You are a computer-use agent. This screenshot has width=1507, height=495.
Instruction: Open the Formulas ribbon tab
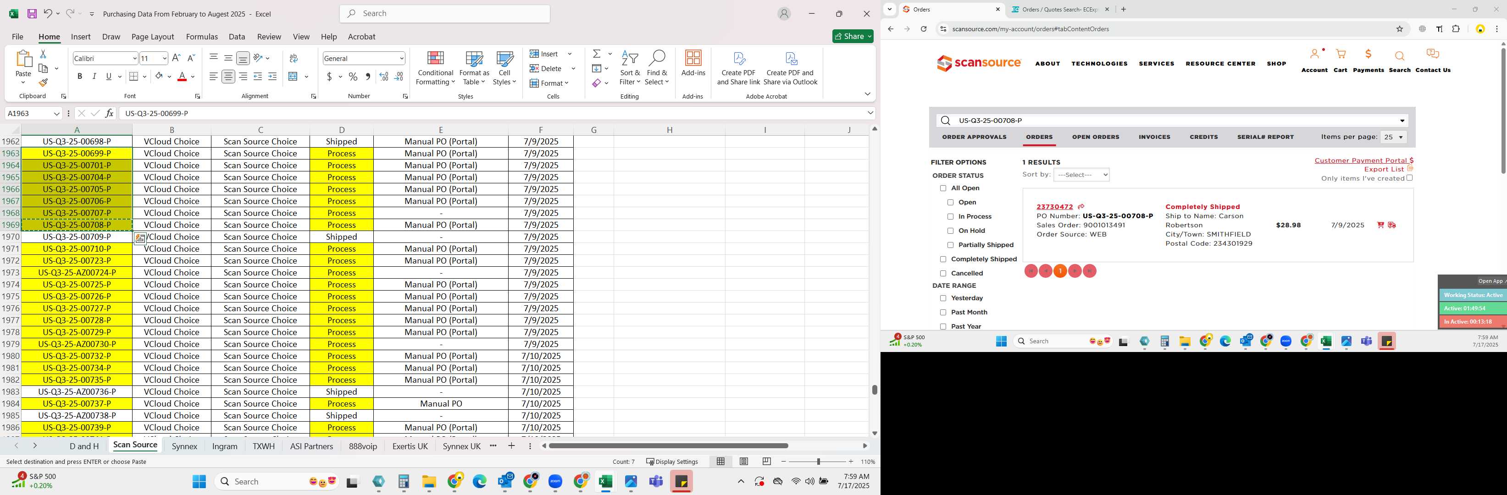[202, 36]
